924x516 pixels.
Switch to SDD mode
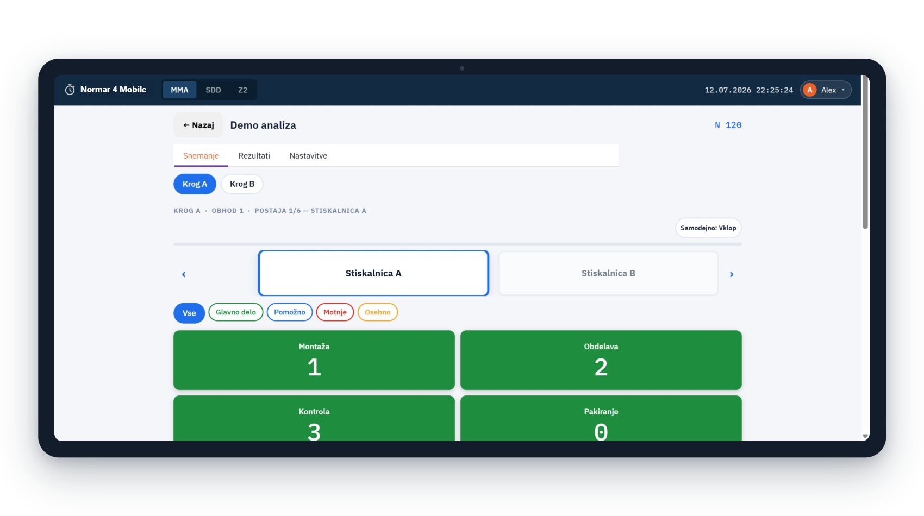coord(213,90)
